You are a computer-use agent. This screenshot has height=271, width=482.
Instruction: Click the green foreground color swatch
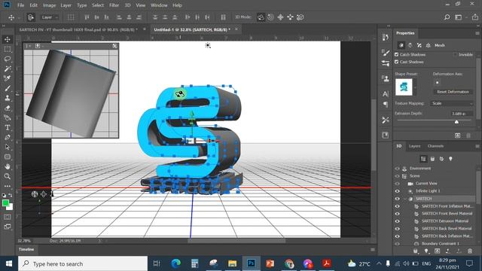click(x=5, y=203)
